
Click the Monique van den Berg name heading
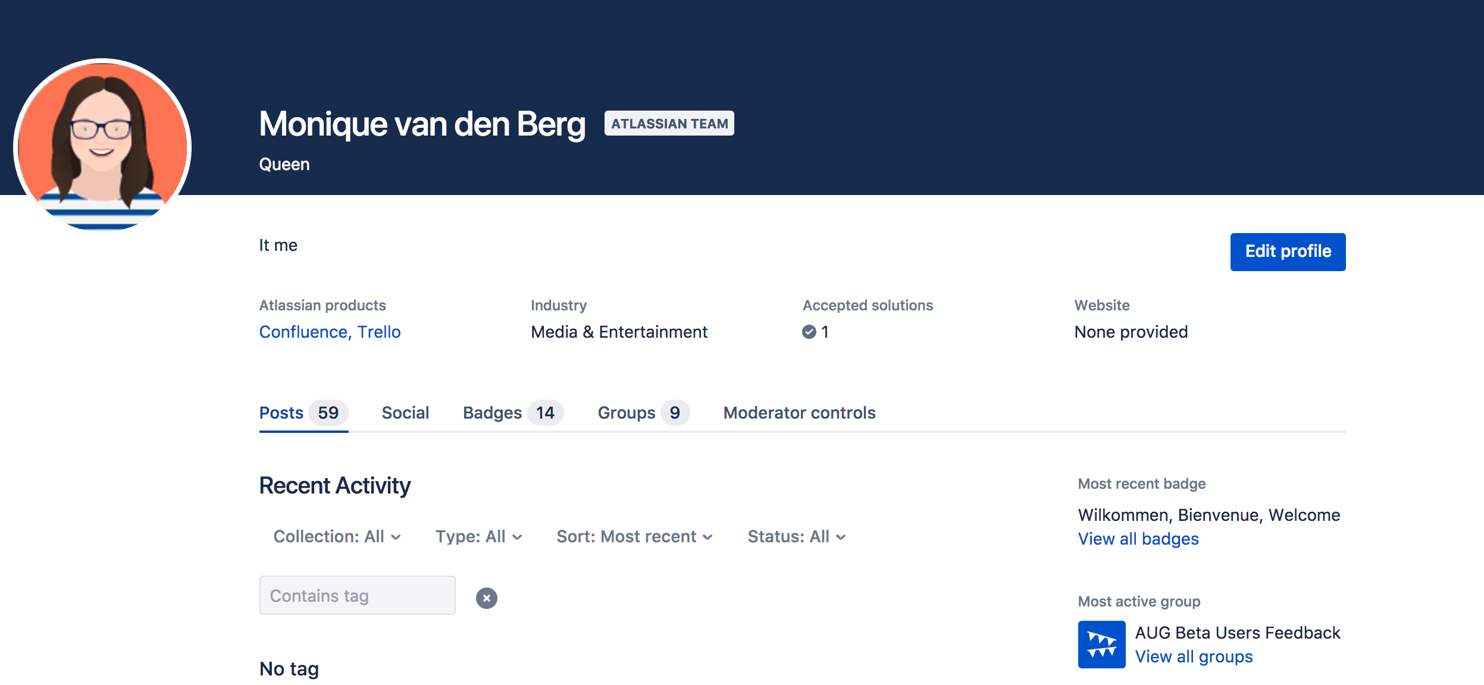(422, 124)
